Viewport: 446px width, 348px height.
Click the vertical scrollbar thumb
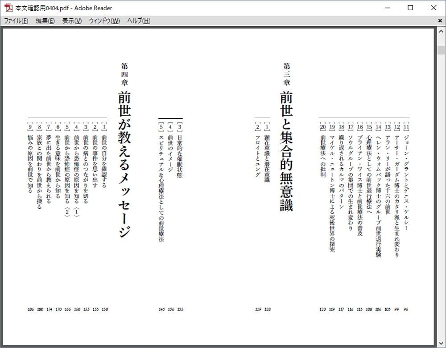pyautogui.click(x=442, y=47)
